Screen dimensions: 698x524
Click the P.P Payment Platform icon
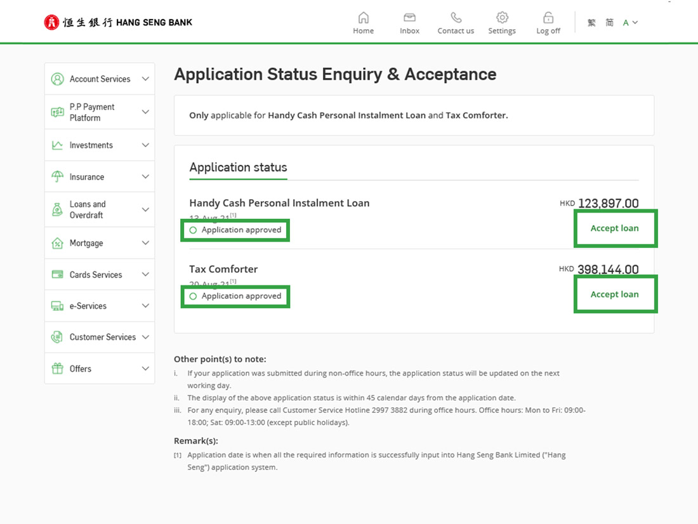click(x=57, y=112)
